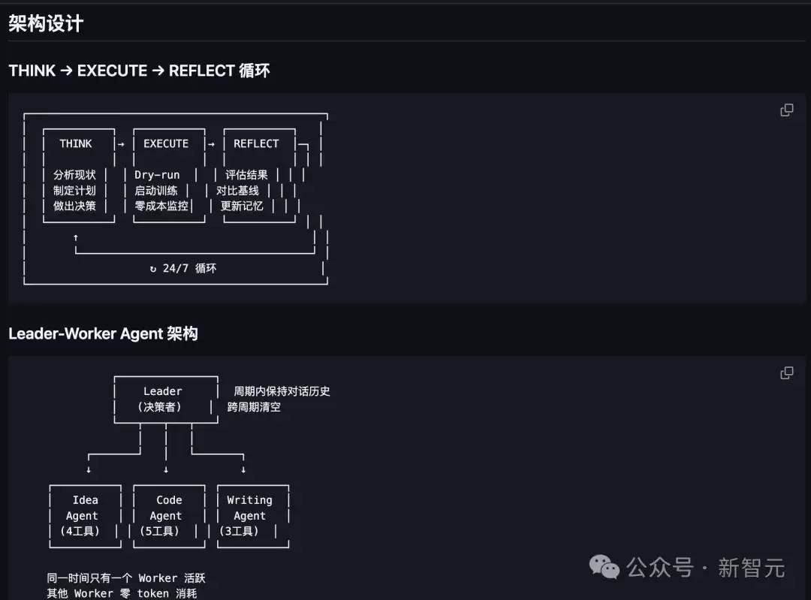Click the 周期内保持对话历史 note
This screenshot has height=600, width=811.
282,391
